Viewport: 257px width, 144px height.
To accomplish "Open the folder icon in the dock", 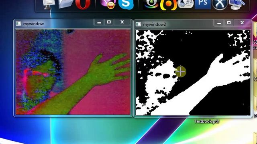I will [66, 4].
